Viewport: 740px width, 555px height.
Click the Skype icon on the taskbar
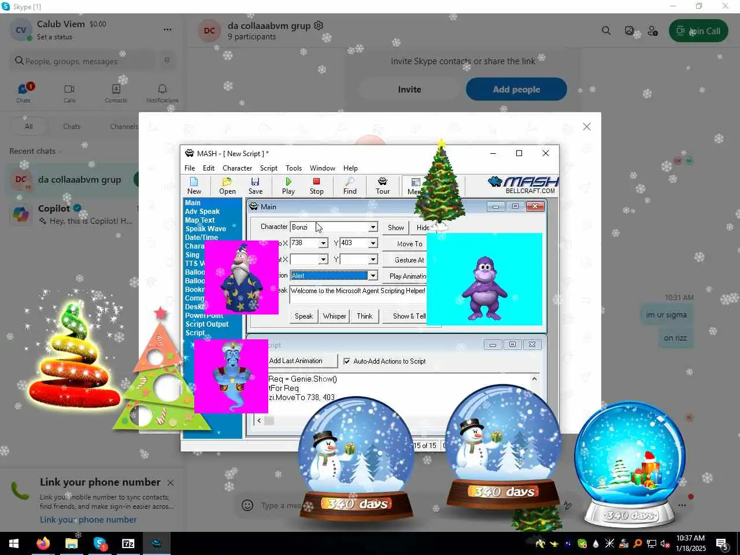coord(100,543)
